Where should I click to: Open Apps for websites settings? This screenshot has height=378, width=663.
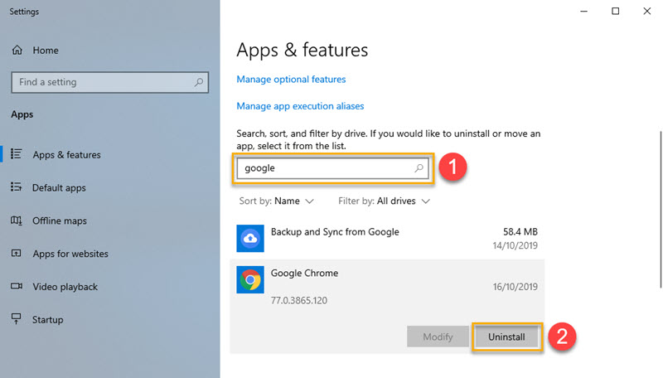point(70,254)
